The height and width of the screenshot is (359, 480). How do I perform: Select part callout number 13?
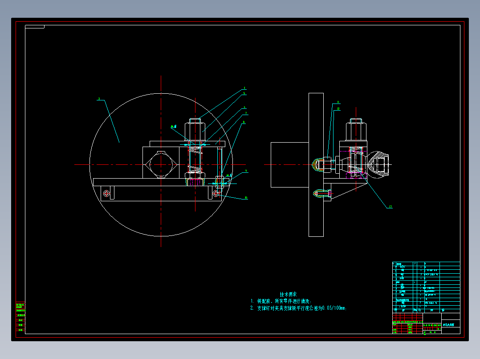[391, 207]
